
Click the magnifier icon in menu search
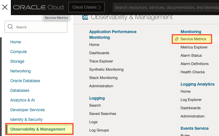point(11,27)
